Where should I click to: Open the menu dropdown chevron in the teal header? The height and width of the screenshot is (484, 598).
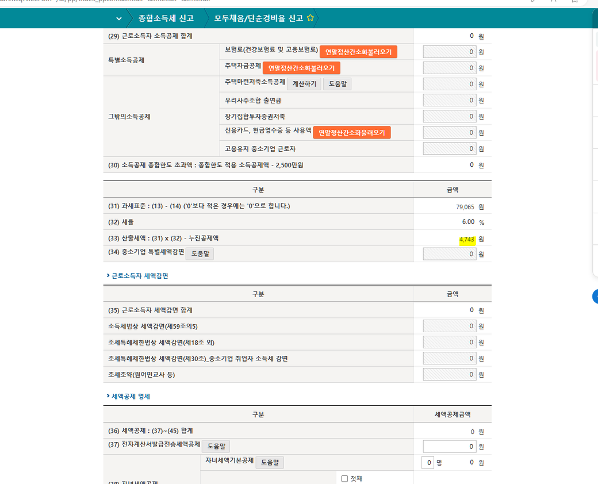[x=118, y=18]
